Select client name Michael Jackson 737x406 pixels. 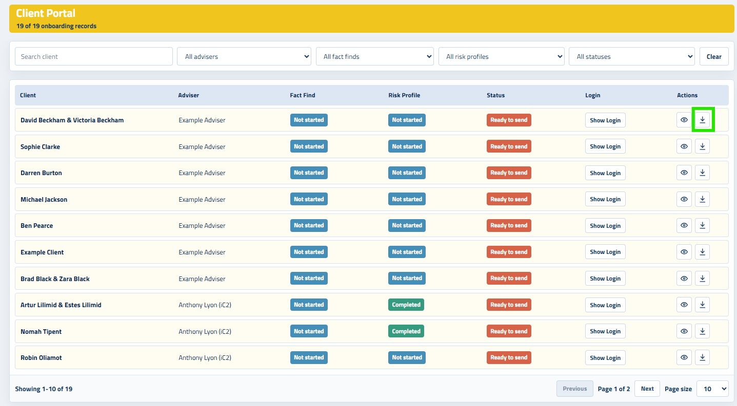click(x=44, y=199)
